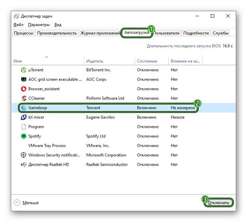Click the µTorrent app icon
Image resolution: width=247 pixels, height=222 pixels.
(23, 70)
